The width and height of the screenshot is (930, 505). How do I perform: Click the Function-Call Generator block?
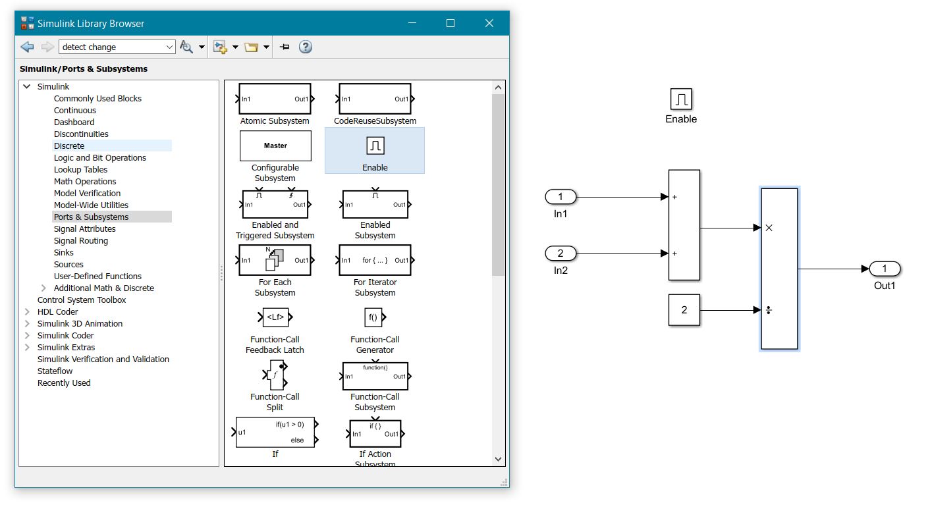click(374, 317)
